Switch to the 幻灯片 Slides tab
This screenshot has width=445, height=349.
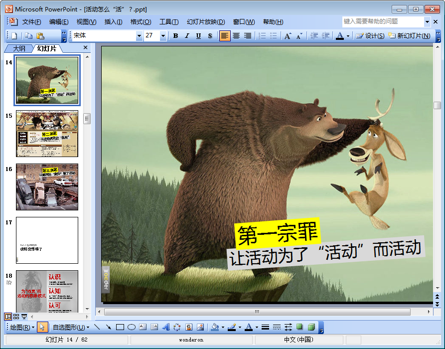point(47,48)
